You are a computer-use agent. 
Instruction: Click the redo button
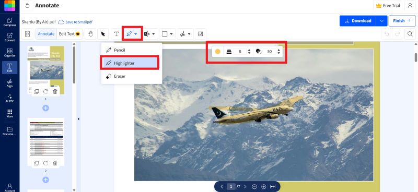click(397, 34)
